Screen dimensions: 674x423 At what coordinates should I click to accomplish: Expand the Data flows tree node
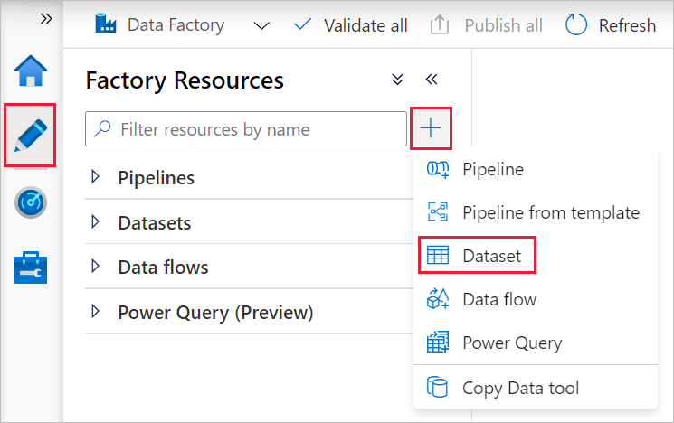[x=96, y=267]
